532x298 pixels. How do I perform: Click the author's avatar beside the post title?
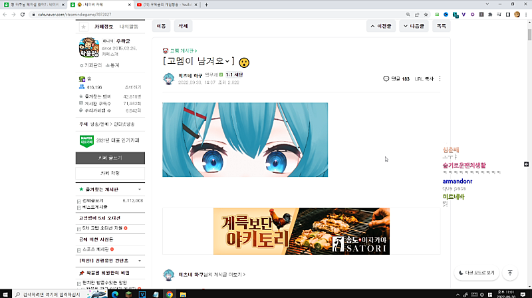[x=169, y=78]
